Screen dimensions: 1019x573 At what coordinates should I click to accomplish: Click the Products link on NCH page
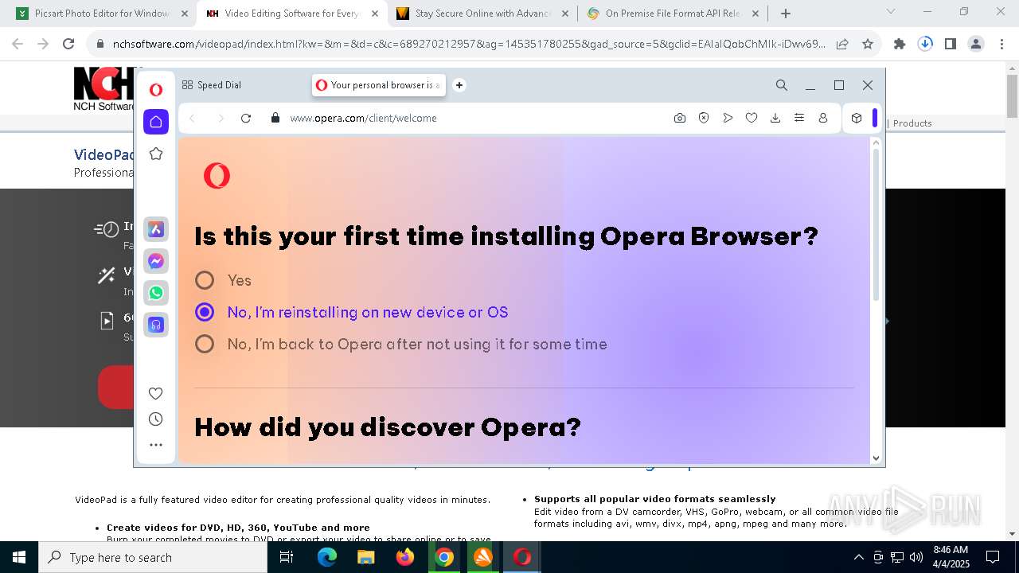912,123
